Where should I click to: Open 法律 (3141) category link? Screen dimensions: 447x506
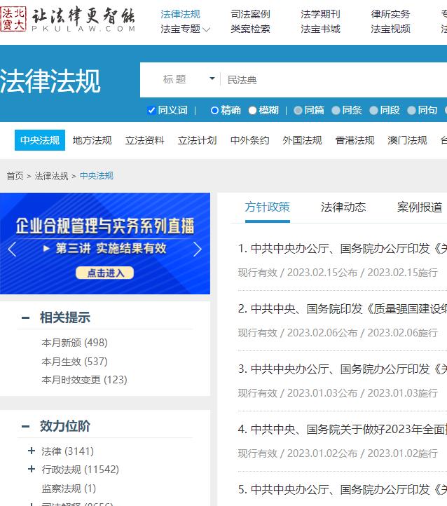click(68, 451)
